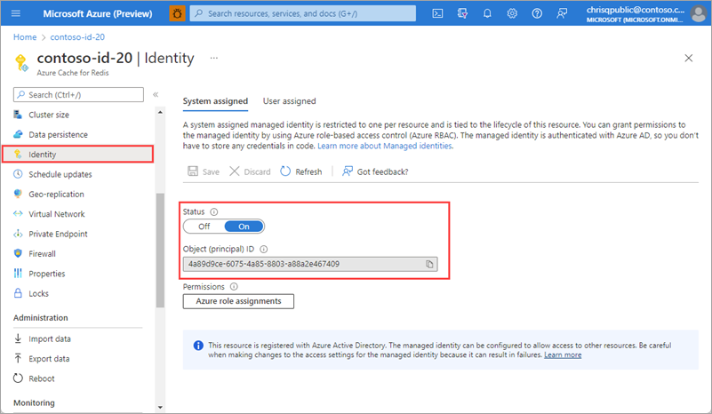Click Got feedback? in toolbar
The height and width of the screenshot is (414, 712).
click(x=375, y=171)
